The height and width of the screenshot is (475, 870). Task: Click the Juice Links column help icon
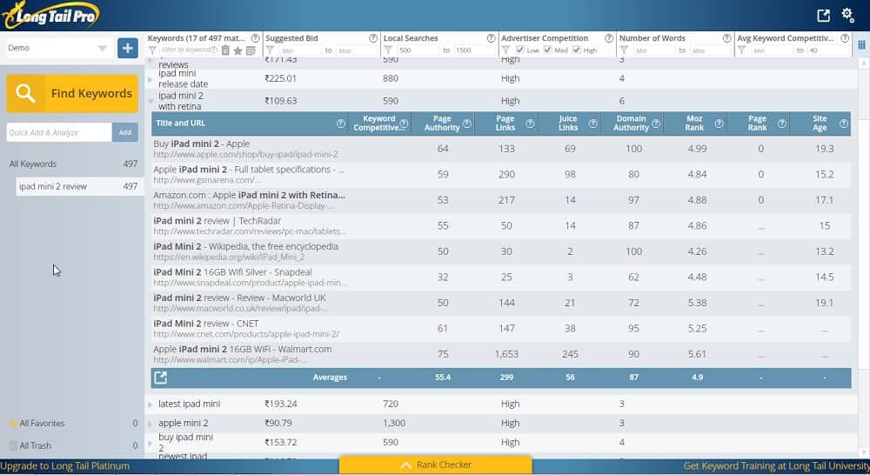pos(593,124)
